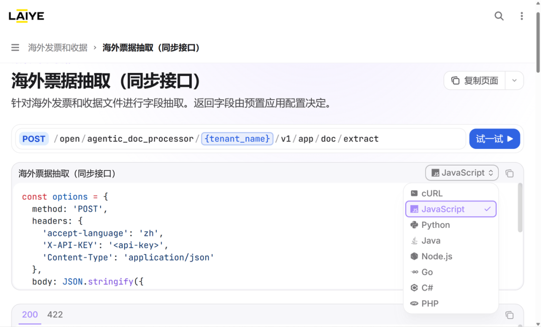Choose Go from the language list

click(x=451, y=272)
